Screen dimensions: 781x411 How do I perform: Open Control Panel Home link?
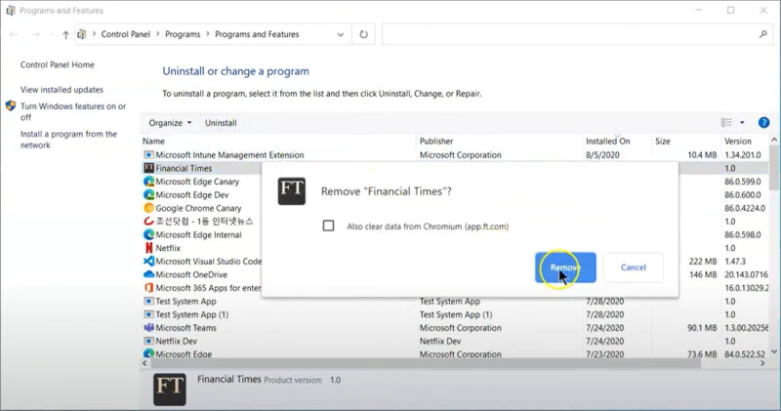(x=58, y=64)
